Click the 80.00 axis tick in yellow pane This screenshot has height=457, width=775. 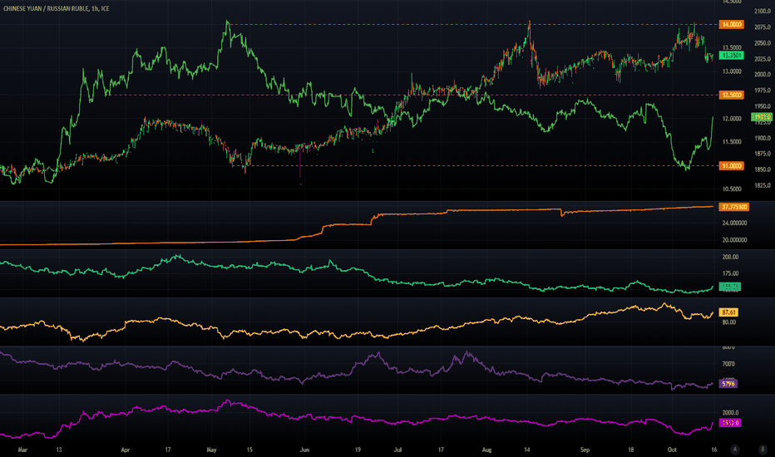click(729, 322)
